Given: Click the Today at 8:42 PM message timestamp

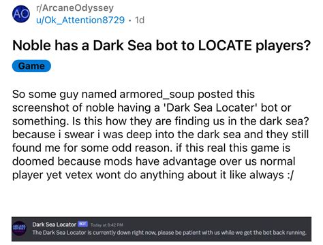Looking at the screenshot, I should 107,225.
